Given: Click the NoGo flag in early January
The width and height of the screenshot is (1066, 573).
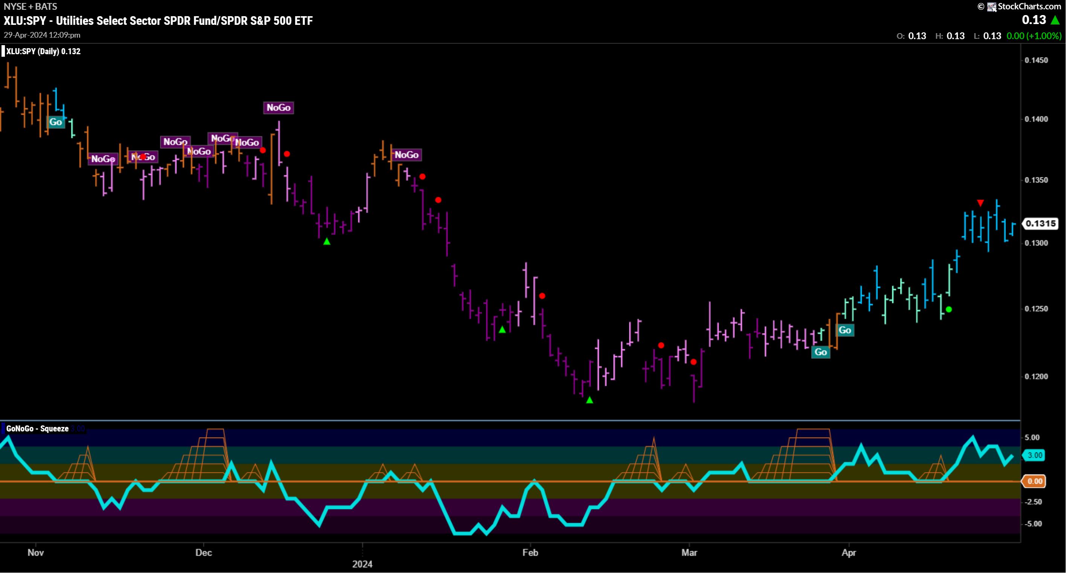Looking at the screenshot, I should point(407,155).
